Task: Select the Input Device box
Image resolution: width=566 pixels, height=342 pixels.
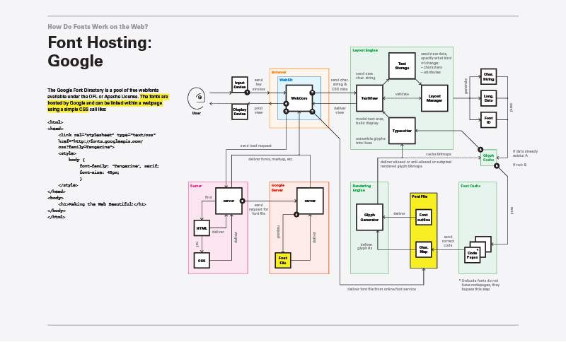Action: click(239, 84)
